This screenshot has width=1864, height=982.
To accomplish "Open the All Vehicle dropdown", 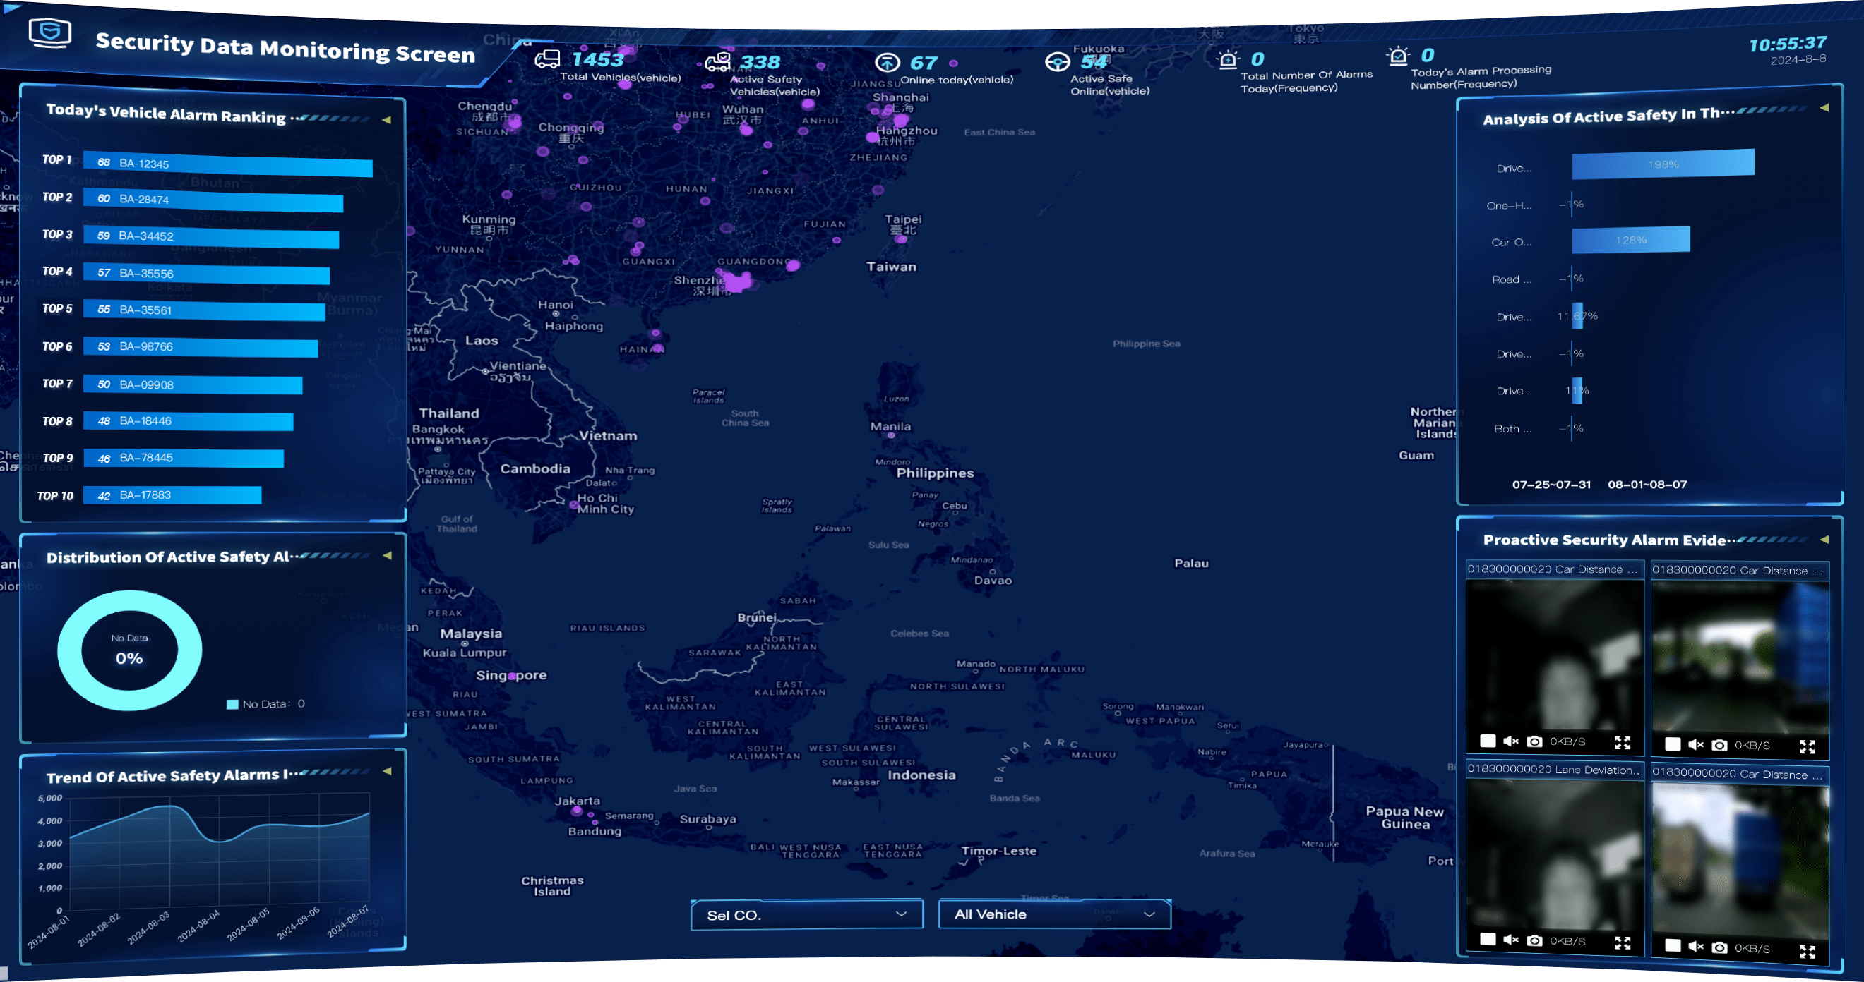I will [x=1054, y=914].
